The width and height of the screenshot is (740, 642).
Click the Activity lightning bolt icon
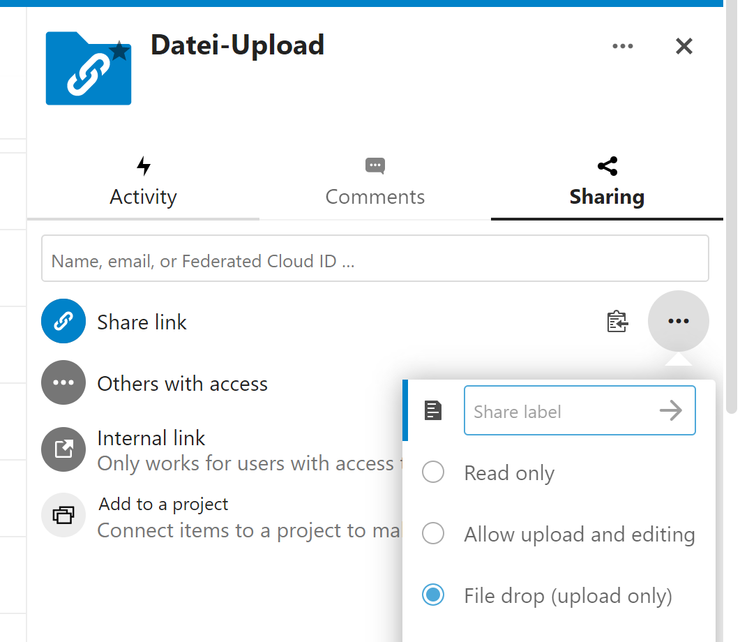tap(144, 165)
